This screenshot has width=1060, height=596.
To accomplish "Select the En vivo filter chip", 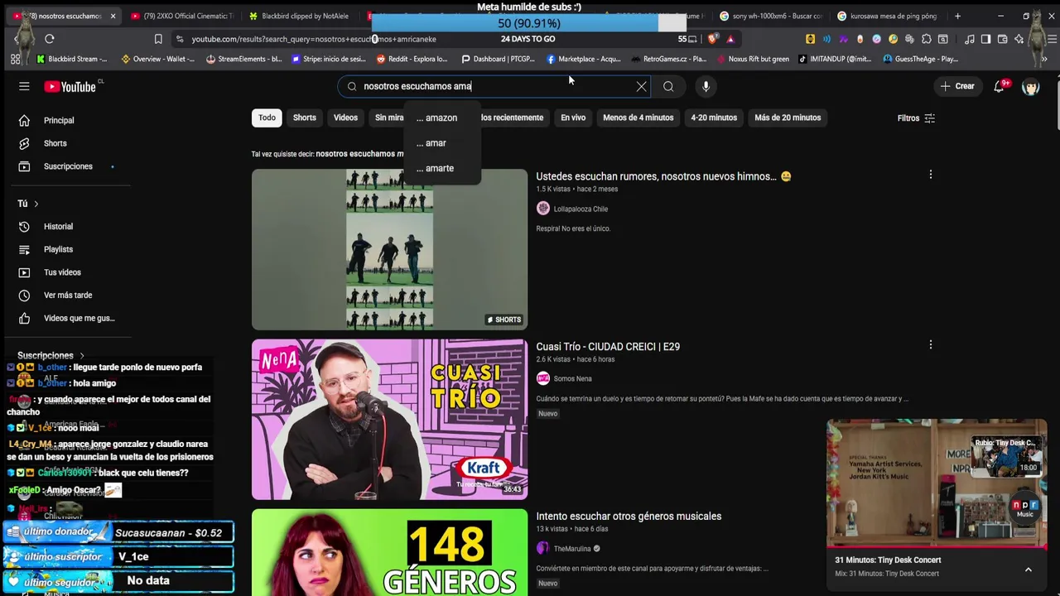I will [573, 118].
